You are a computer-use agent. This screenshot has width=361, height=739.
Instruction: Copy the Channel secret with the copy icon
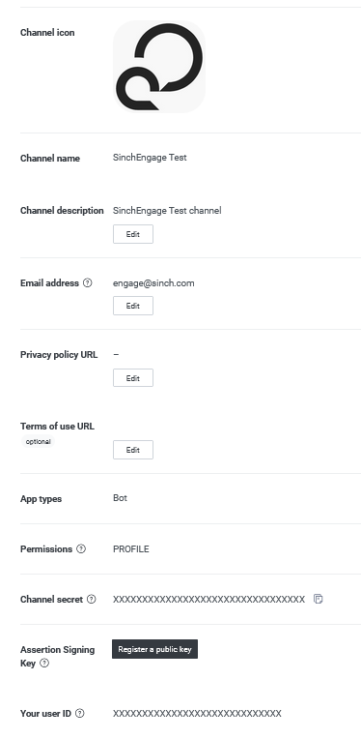point(319,599)
